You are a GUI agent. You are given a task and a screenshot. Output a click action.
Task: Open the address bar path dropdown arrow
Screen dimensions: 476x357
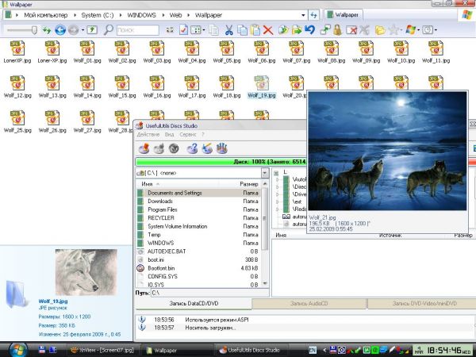point(302,14)
